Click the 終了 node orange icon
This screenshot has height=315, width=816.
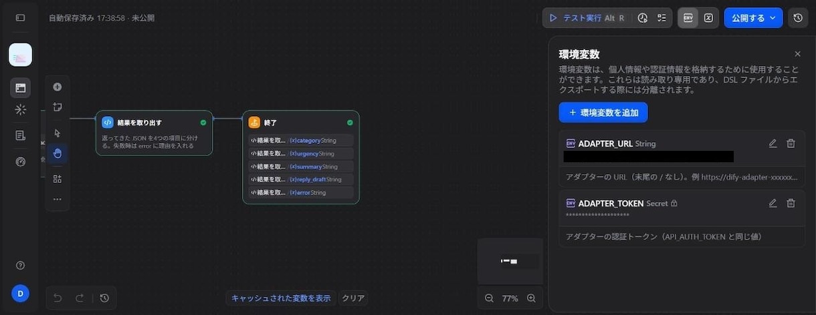254,123
